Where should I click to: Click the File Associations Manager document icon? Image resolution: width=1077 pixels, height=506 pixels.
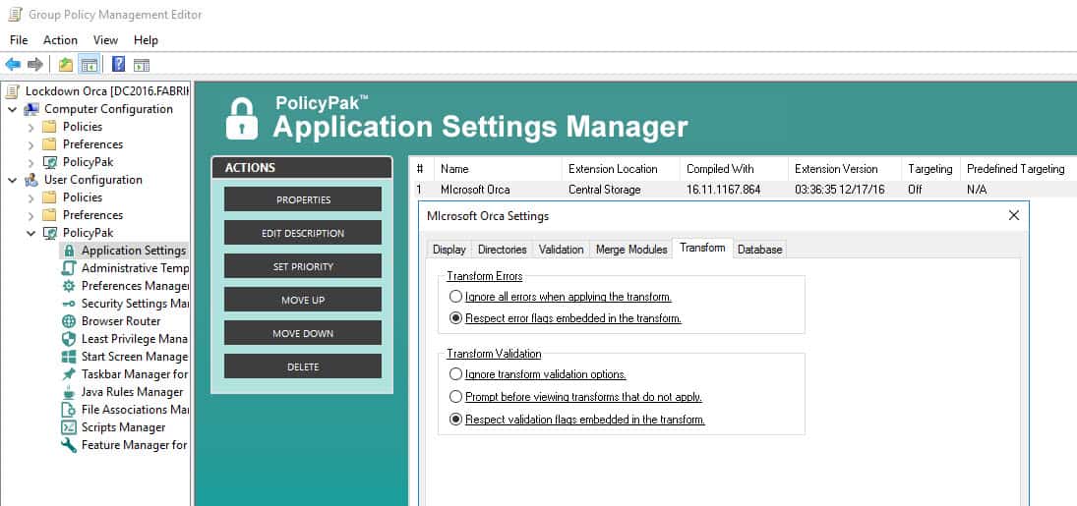(x=69, y=409)
